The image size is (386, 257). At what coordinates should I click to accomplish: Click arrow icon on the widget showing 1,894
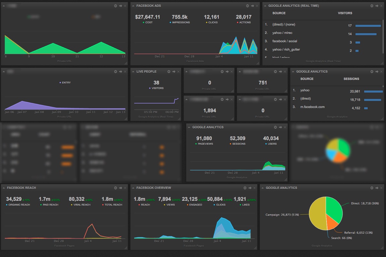(227, 99)
